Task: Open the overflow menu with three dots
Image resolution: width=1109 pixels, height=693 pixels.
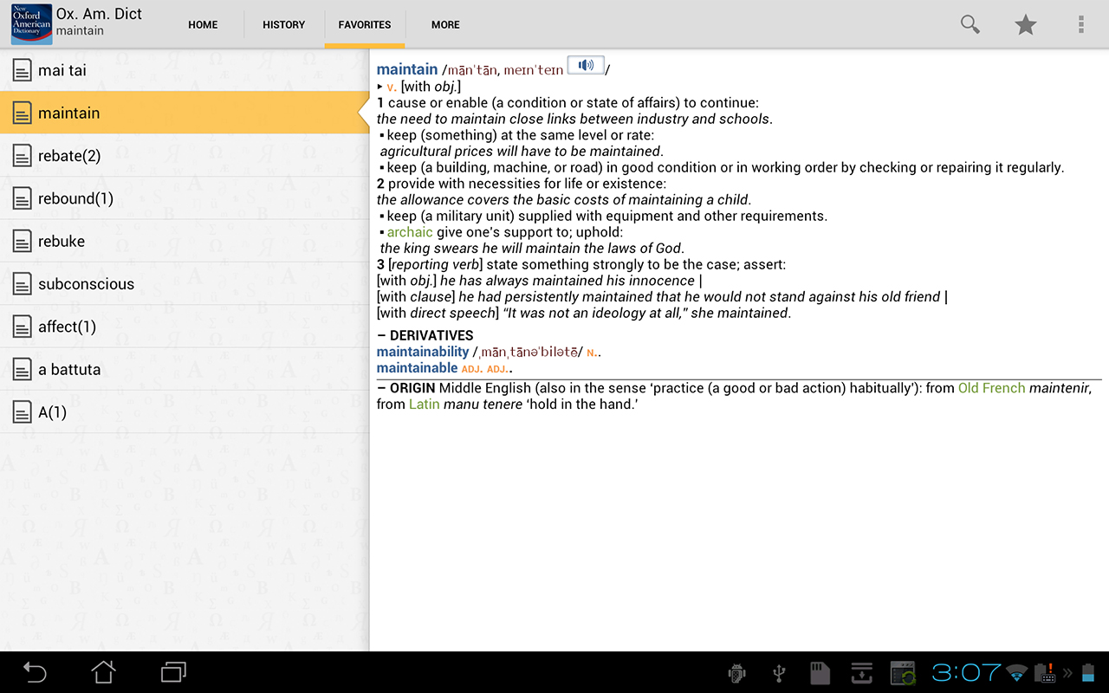Action: [1080, 24]
